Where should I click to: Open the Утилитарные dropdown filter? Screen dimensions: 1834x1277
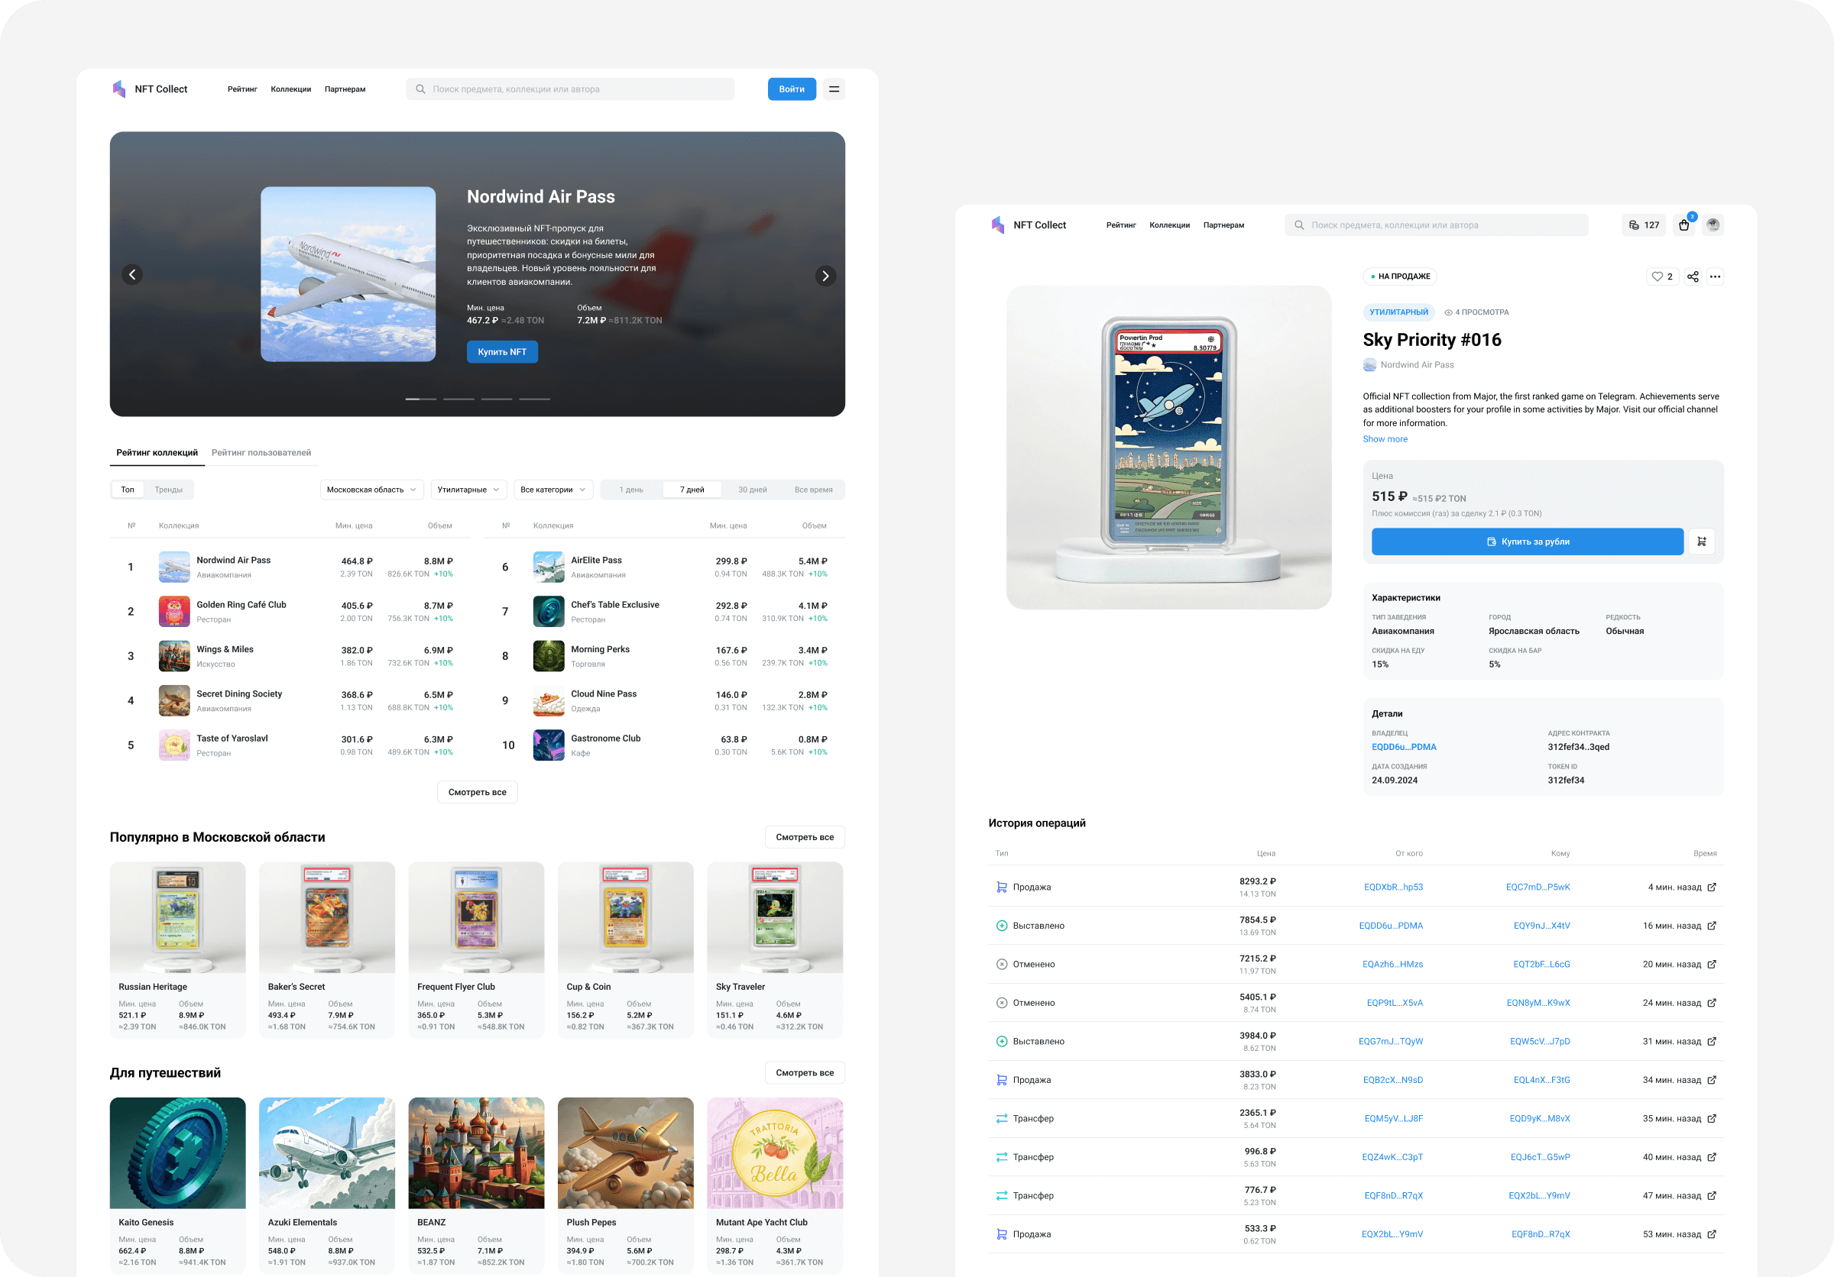[468, 490]
